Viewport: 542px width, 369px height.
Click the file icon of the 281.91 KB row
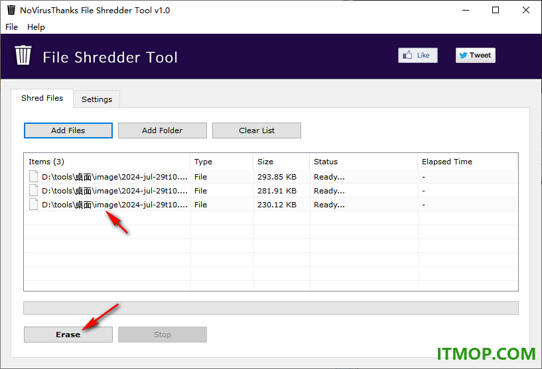pyautogui.click(x=34, y=190)
